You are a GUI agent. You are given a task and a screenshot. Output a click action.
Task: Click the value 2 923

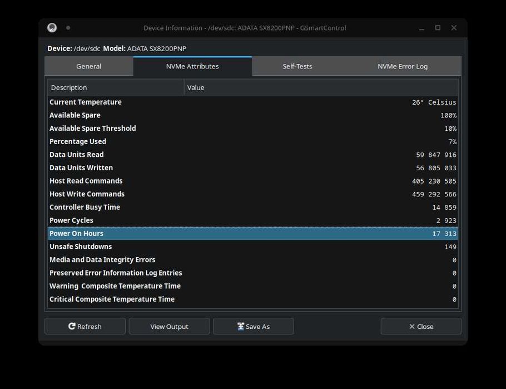point(447,221)
